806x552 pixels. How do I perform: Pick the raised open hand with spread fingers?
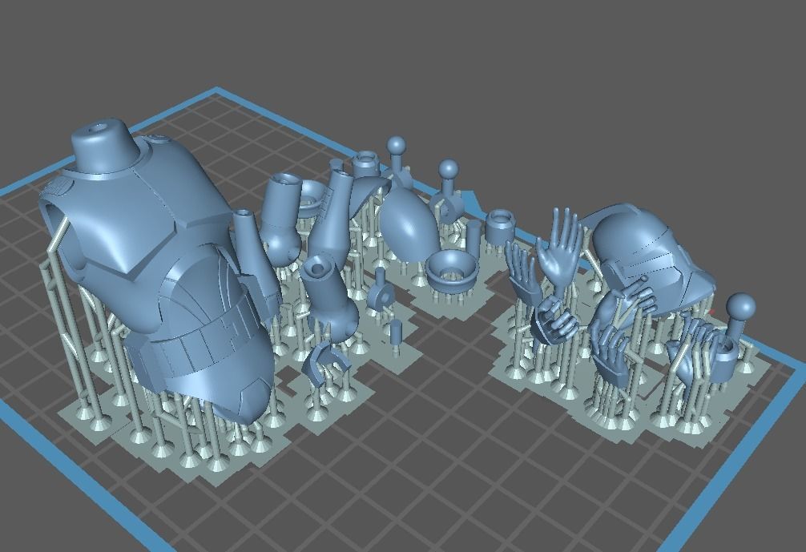560,247
